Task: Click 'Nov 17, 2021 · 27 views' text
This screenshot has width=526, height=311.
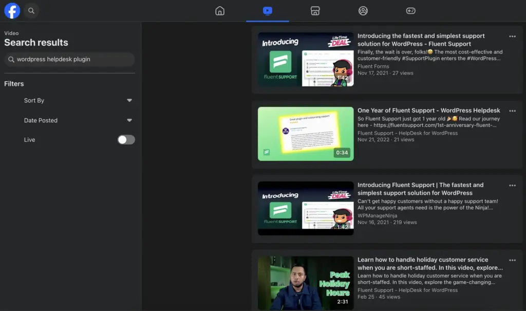Action: tap(385, 73)
